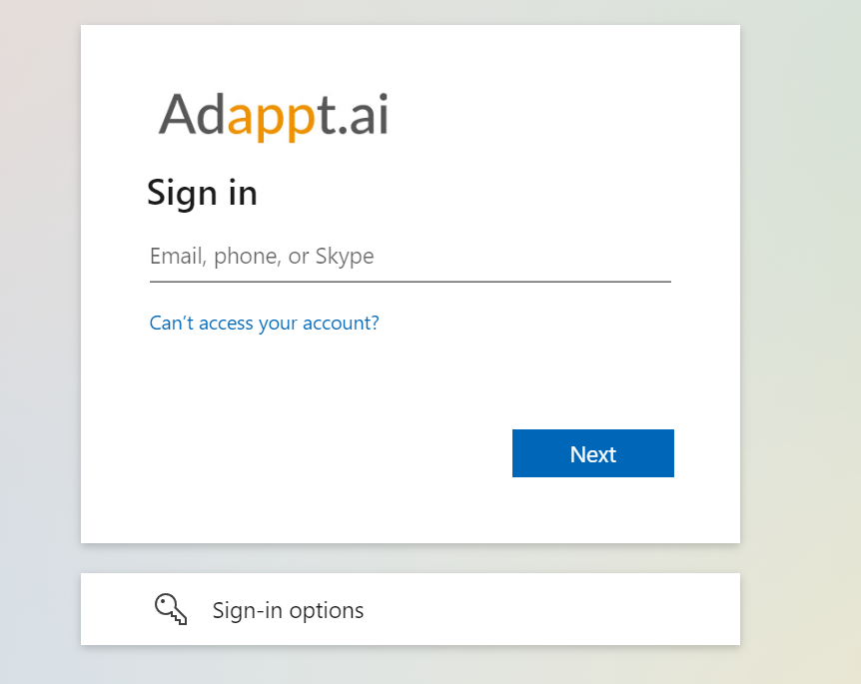Viewport: 861px width, 684px height.
Task: Click the 'Sign-in options' text label
Action: 288,610
